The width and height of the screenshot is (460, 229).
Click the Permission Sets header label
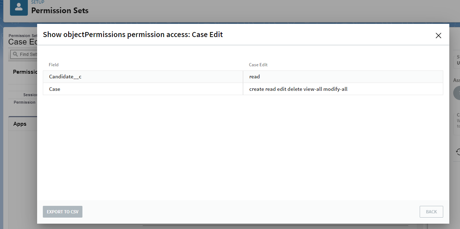coord(60,10)
